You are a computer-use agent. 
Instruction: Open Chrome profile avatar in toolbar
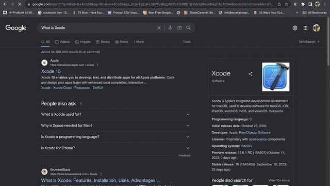(x=318, y=4)
